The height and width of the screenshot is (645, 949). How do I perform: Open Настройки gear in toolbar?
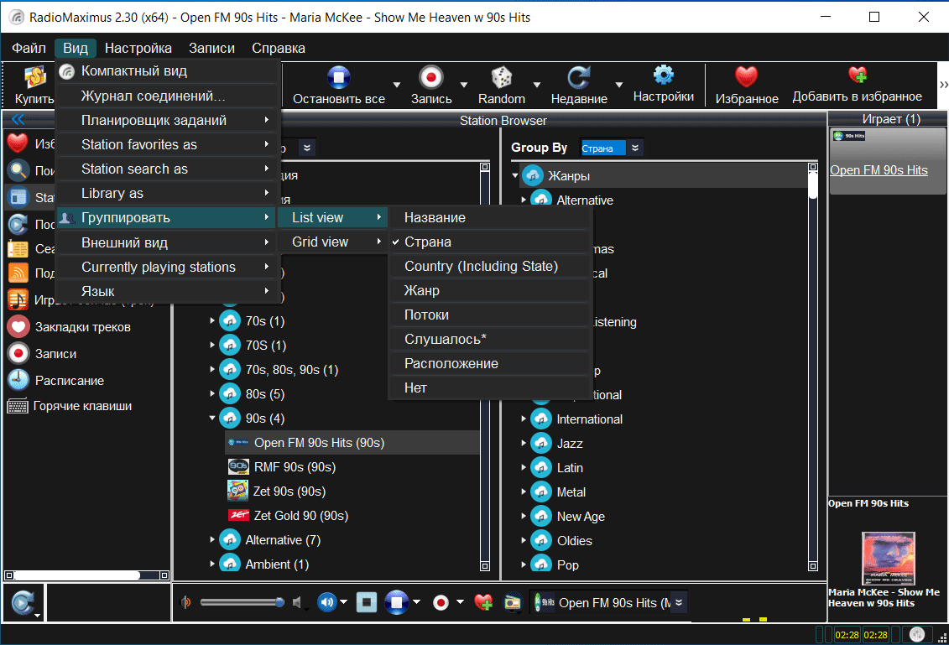[x=664, y=75]
